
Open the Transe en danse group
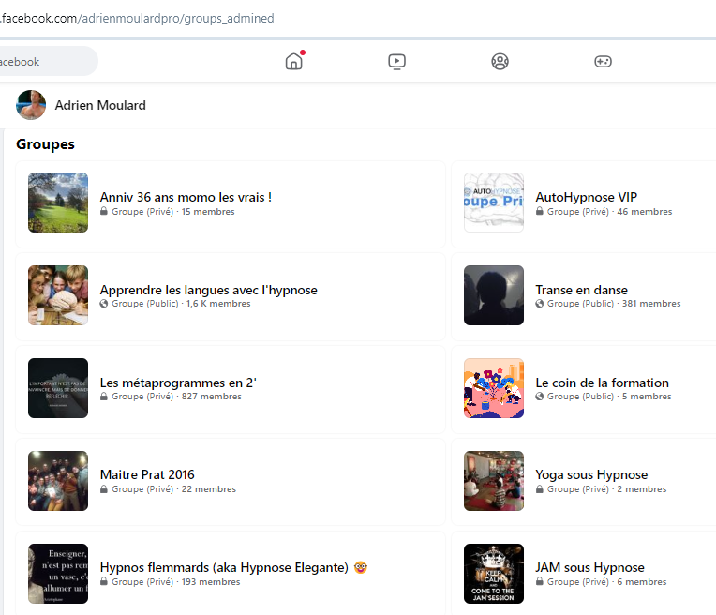tap(581, 290)
